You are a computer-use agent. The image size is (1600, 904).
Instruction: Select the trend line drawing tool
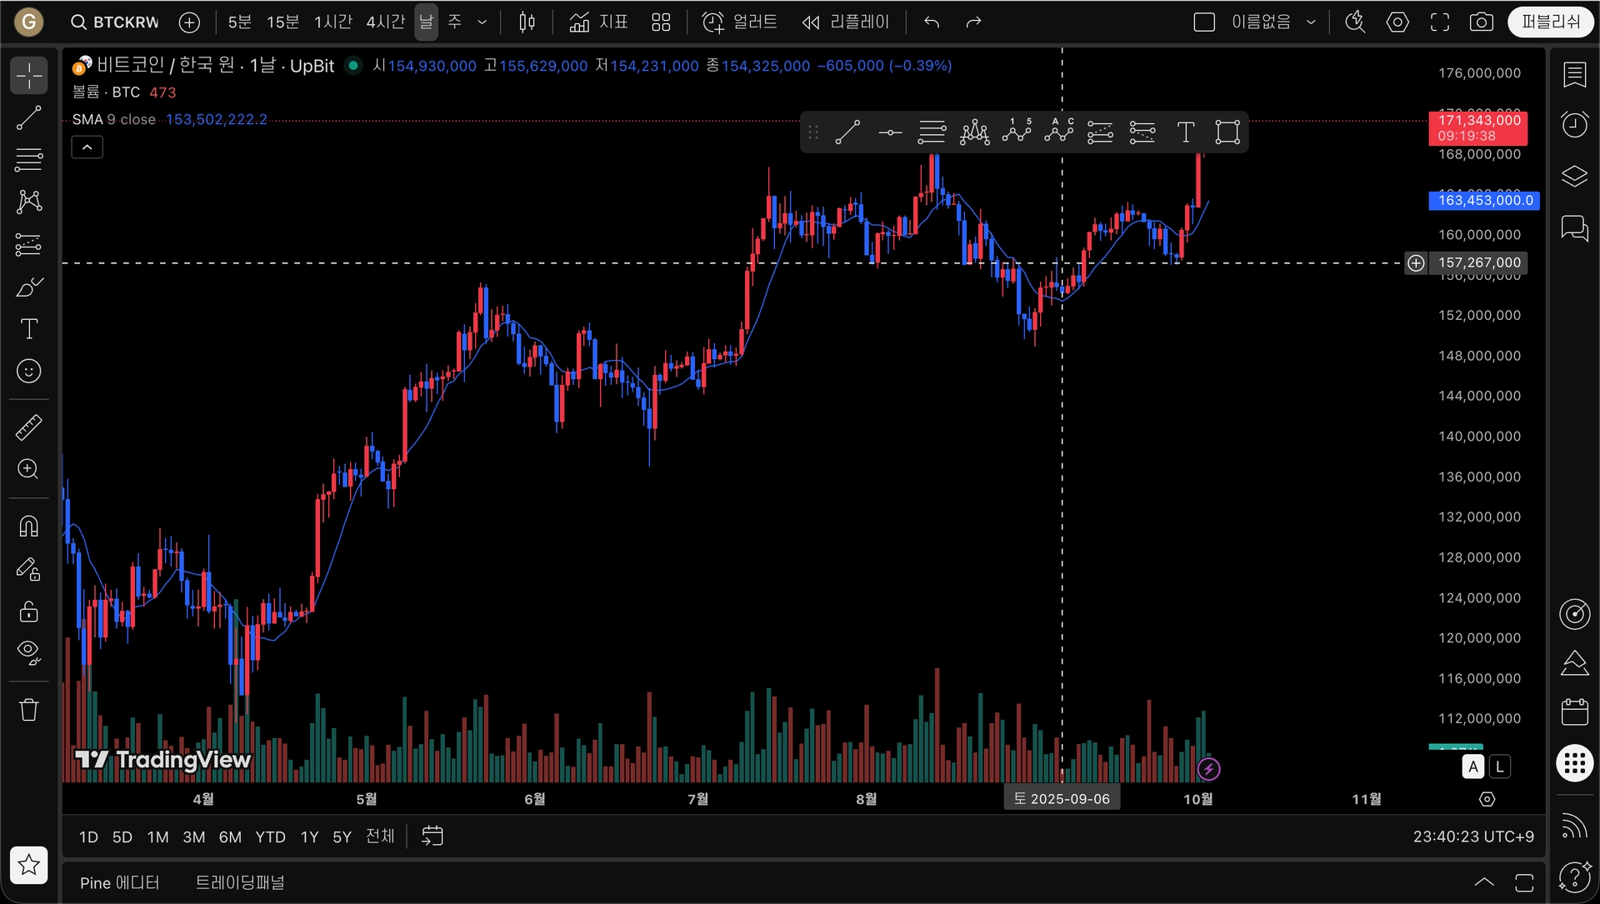coord(29,118)
